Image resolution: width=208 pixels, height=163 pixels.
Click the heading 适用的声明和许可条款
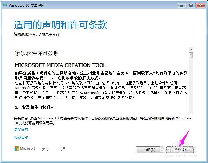[60, 25]
